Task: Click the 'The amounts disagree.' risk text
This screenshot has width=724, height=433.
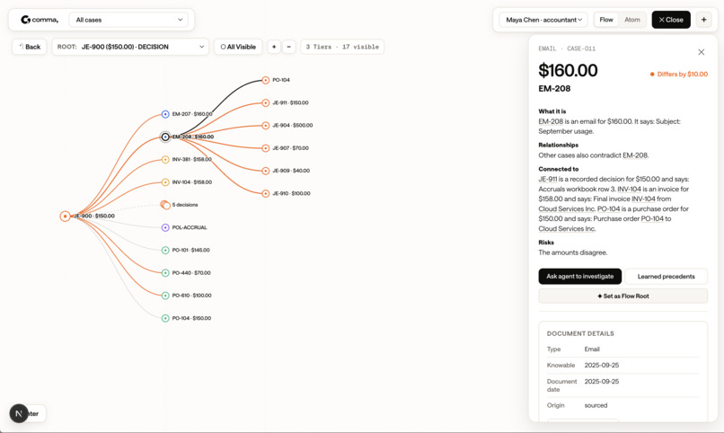Action: point(572,252)
